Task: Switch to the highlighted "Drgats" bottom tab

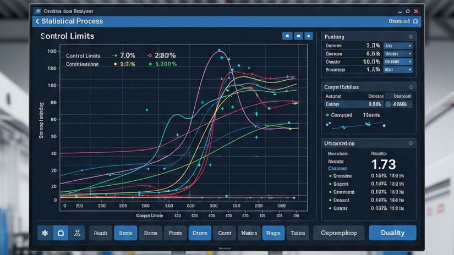Action: click(x=200, y=232)
